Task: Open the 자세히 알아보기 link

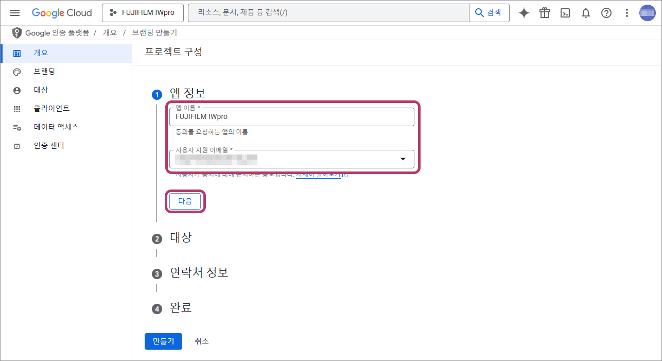Action: point(322,175)
